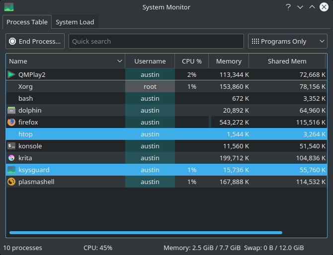Image resolution: width=333 pixels, height=255 pixels.
Task: Switch to the System Load tab
Action: 75,22
